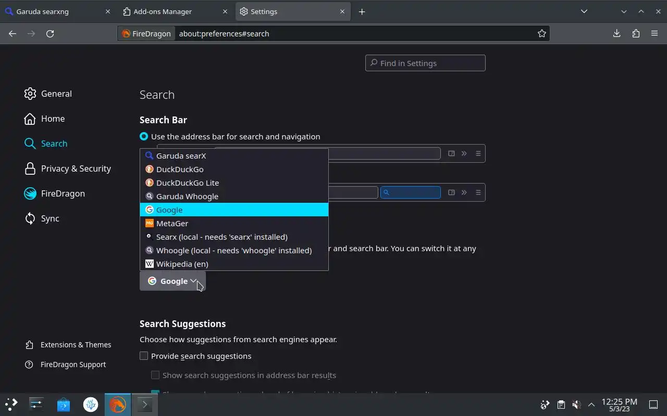
Task: Switch to the Add-ons Manager tab
Action: coord(175,11)
